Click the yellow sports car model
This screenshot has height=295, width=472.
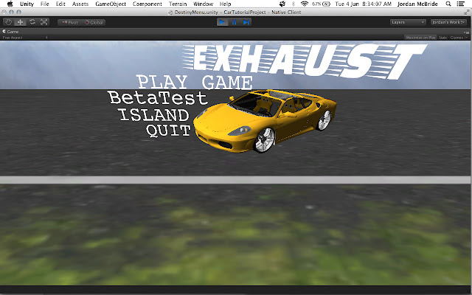[x=265, y=120]
